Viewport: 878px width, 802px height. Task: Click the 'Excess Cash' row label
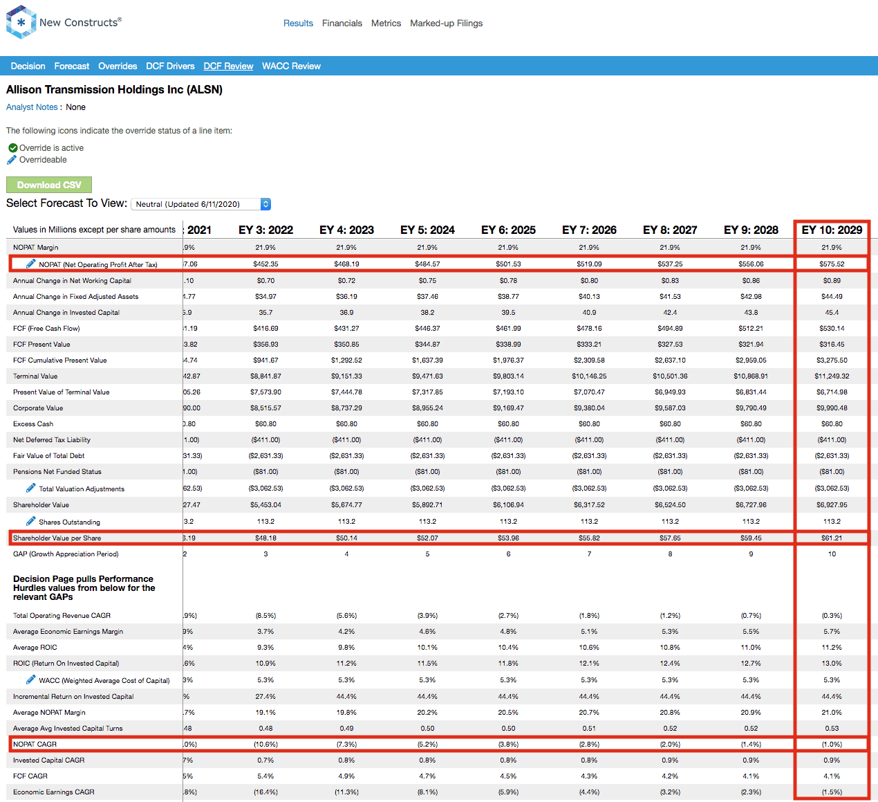click(33, 424)
